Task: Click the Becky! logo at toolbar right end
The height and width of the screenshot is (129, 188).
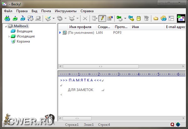Action: point(181,18)
